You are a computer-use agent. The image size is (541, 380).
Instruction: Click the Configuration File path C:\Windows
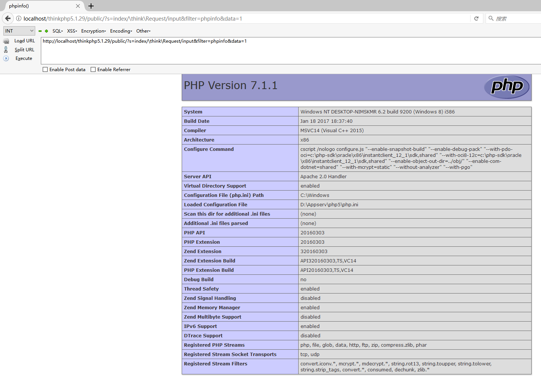[x=315, y=195]
